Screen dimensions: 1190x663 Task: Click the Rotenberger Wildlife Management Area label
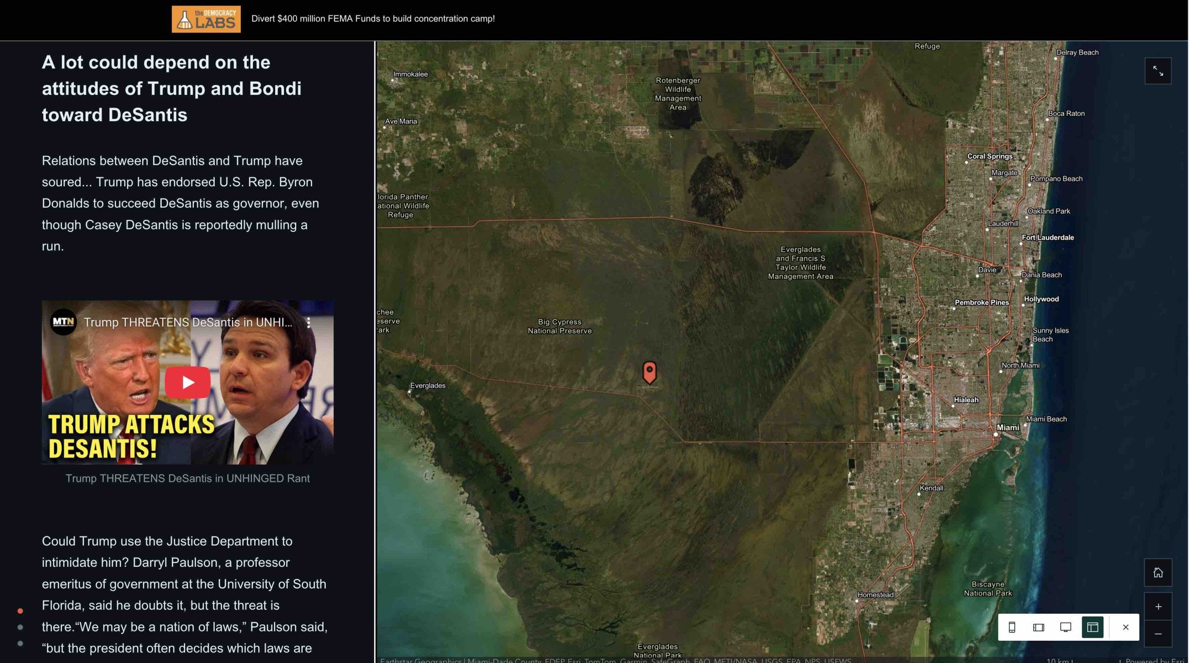click(678, 94)
